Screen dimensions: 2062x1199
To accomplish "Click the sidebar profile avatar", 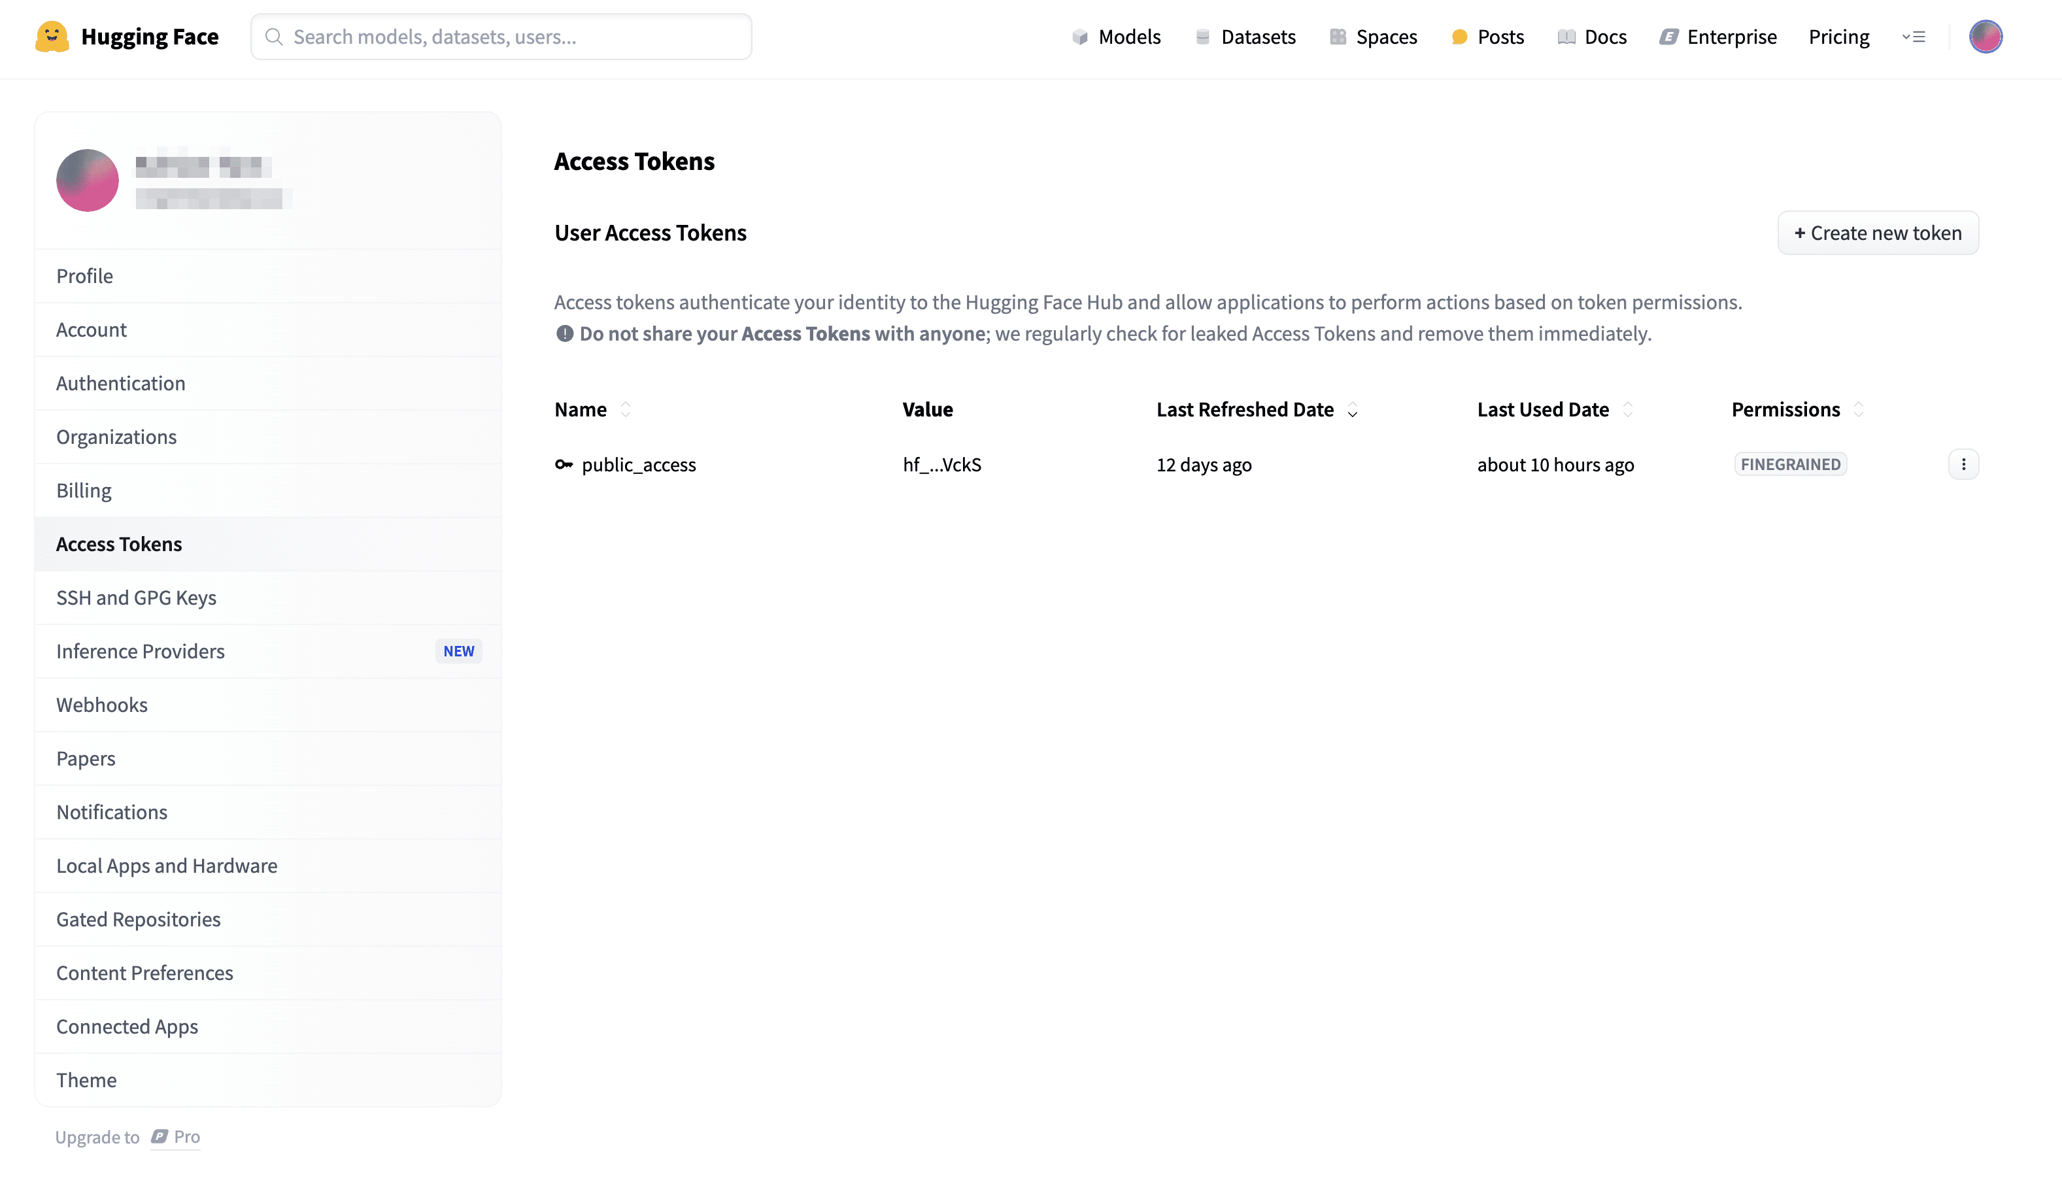I will pyautogui.click(x=88, y=180).
